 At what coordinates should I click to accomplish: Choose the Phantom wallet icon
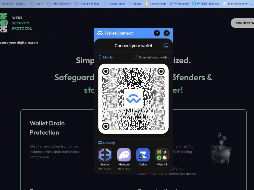tap(124, 155)
